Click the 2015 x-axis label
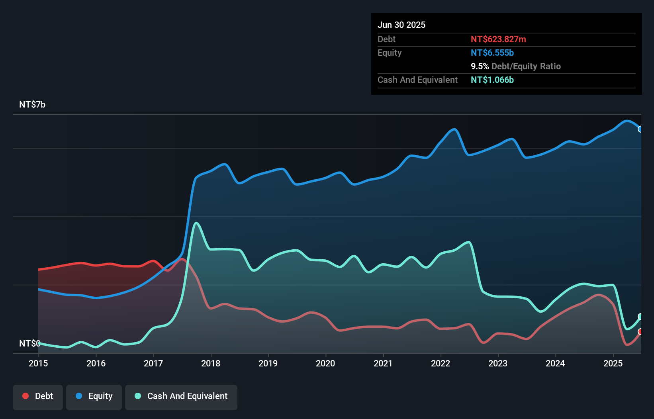This screenshot has height=419, width=654. pyautogui.click(x=38, y=363)
